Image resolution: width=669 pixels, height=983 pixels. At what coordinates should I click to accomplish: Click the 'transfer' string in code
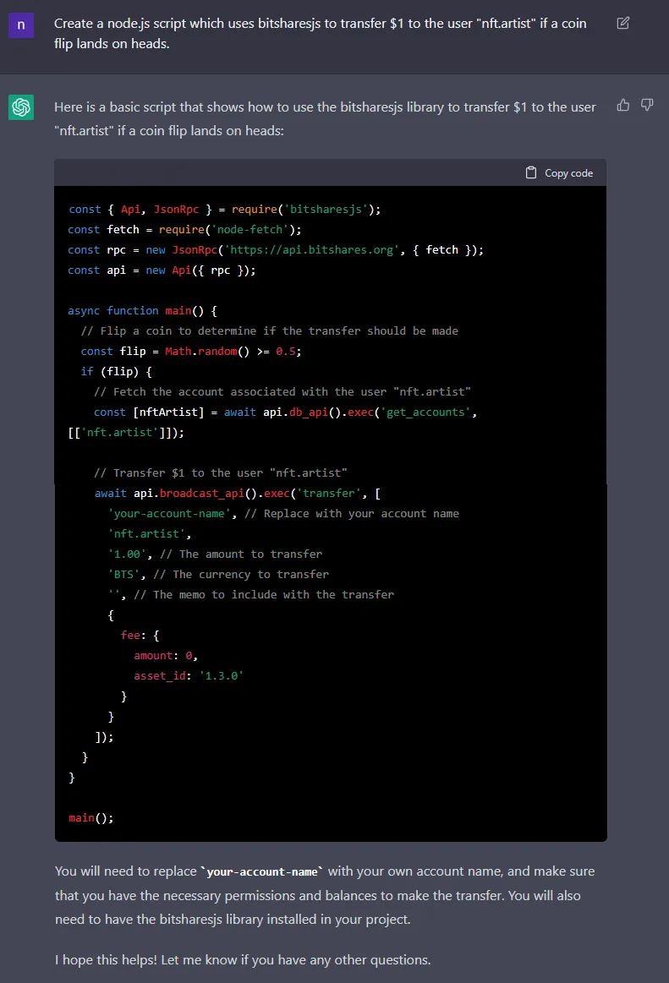tap(330, 494)
